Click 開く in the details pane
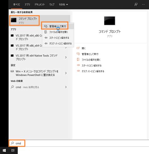Image resolution: width=149 pixels, height=154 pixels. [84, 48]
